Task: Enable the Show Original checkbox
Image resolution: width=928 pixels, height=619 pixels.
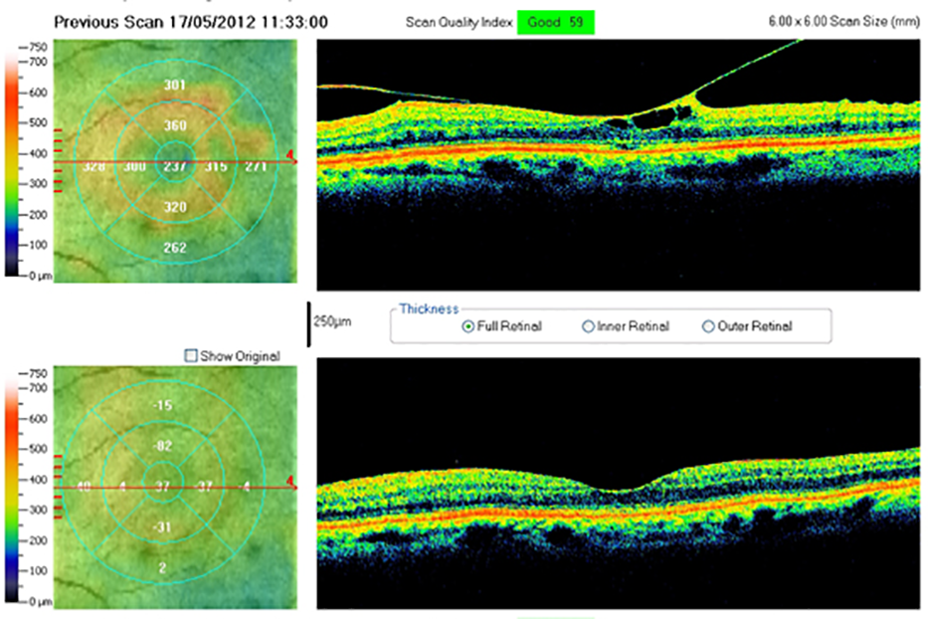Action: tap(192, 355)
